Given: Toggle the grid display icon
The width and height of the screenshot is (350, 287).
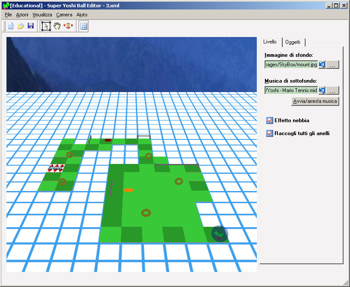Looking at the screenshot, I should pos(84,26).
